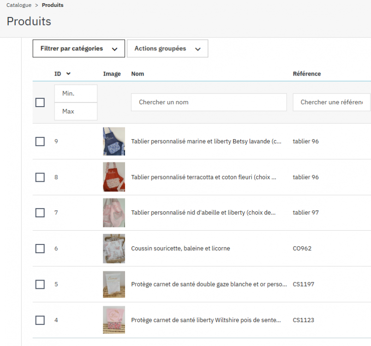Go to Catalogue in the breadcrumb
The height and width of the screenshot is (346, 371).
19,5
